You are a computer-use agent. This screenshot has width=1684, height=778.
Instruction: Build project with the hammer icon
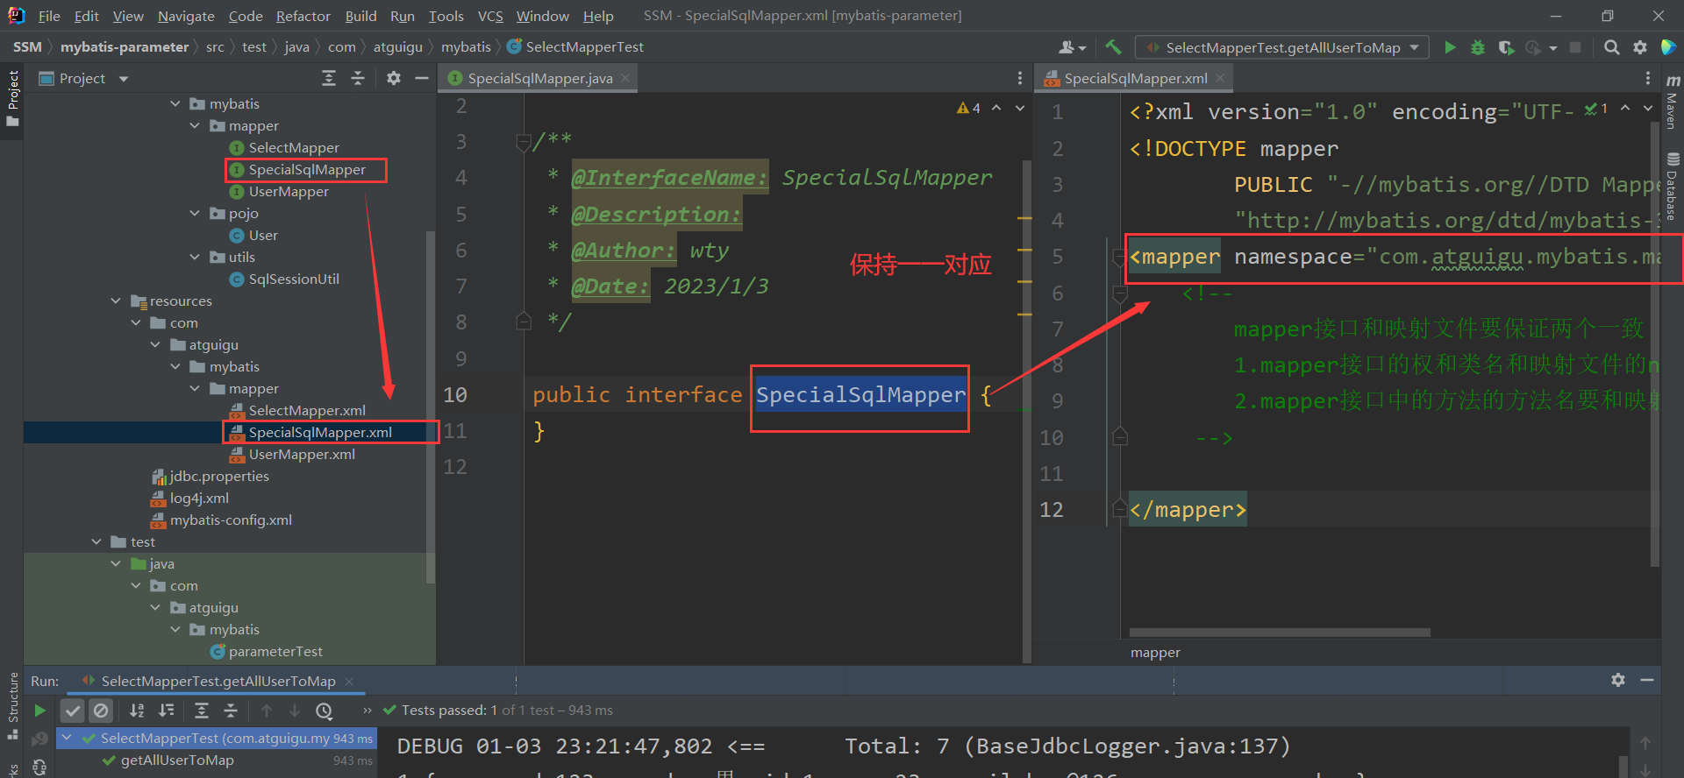pos(1113,47)
